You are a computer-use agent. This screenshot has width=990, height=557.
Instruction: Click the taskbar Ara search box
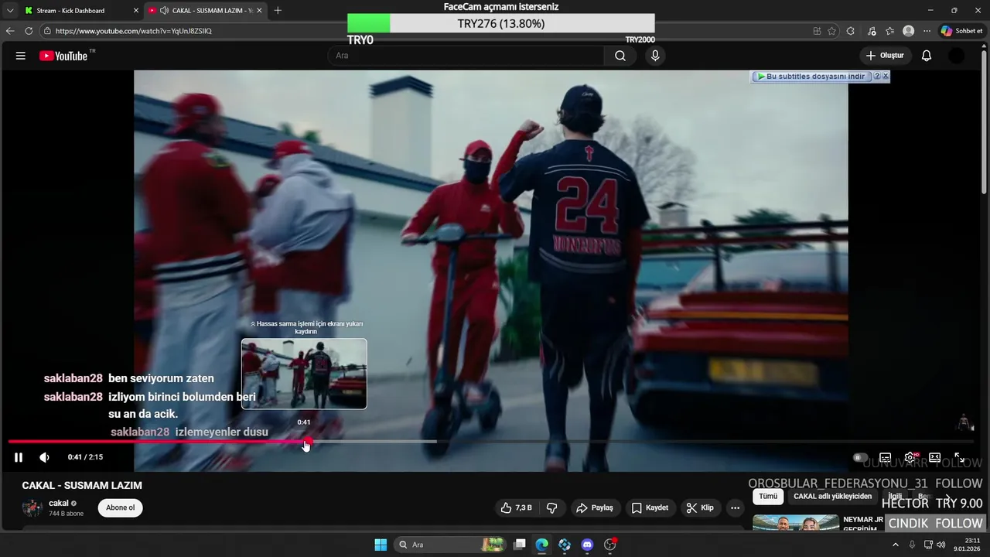click(452, 545)
